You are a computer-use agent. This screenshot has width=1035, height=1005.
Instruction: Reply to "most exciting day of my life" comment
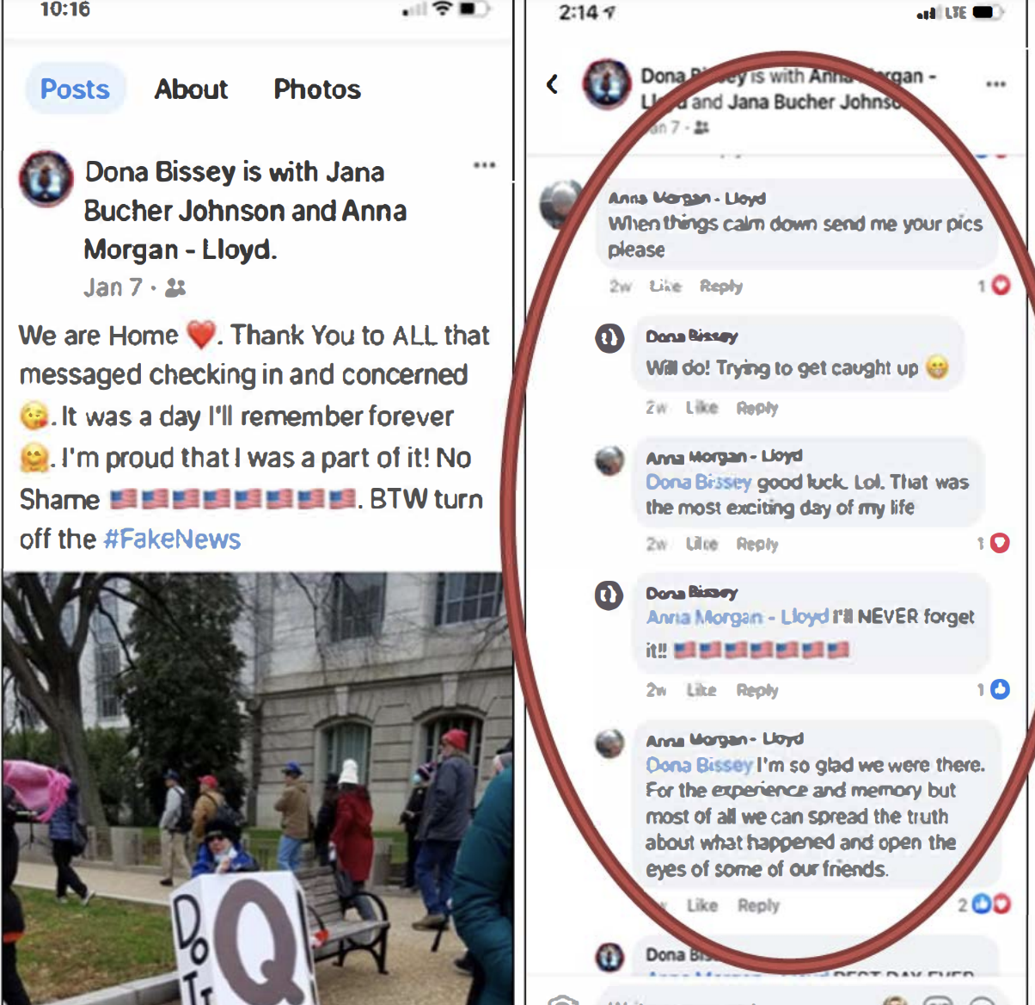(x=756, y=544)
